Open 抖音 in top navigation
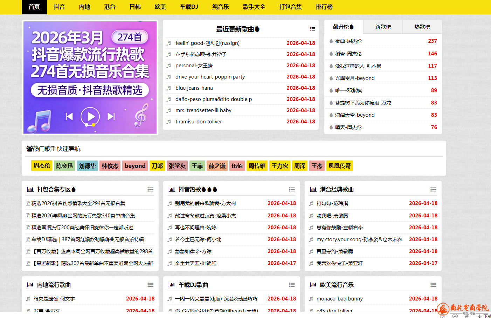491x318 pixels. tap(59, 7)
